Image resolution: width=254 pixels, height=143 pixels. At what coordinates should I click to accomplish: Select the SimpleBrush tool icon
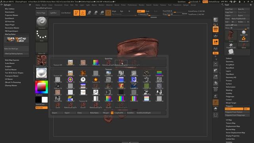[x=244, y=39]
